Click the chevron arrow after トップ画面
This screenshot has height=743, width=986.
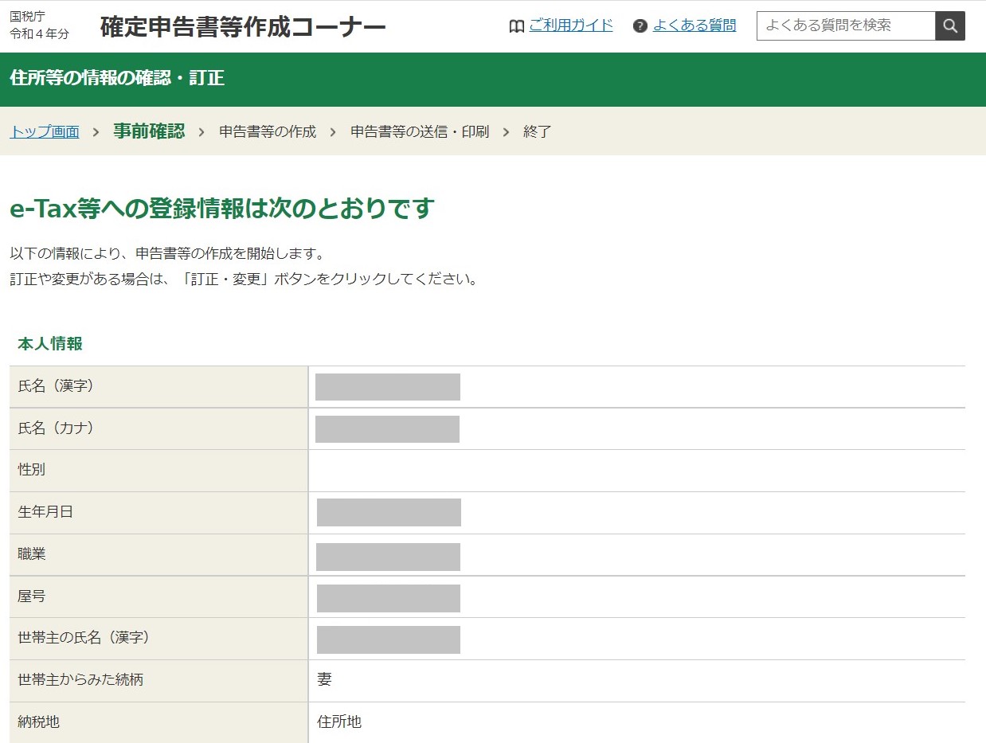(96, 132)
